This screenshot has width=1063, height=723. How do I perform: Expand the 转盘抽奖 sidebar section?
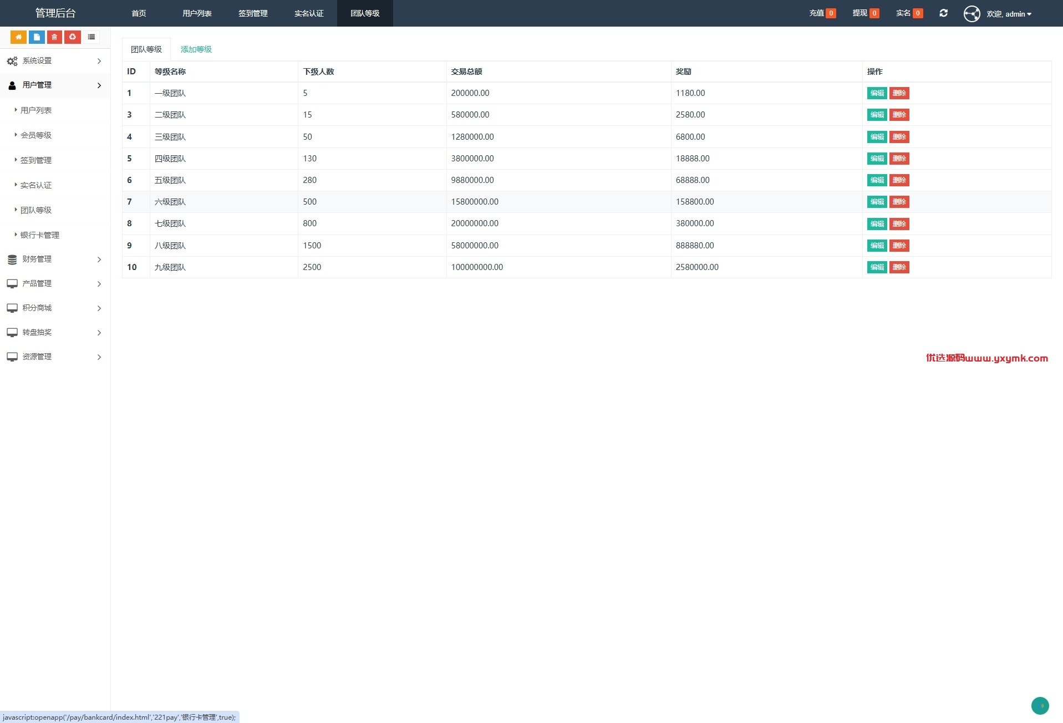[55, 333]
